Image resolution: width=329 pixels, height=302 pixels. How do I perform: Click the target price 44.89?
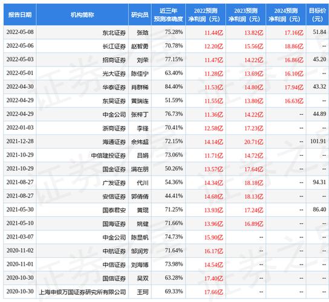319,114
